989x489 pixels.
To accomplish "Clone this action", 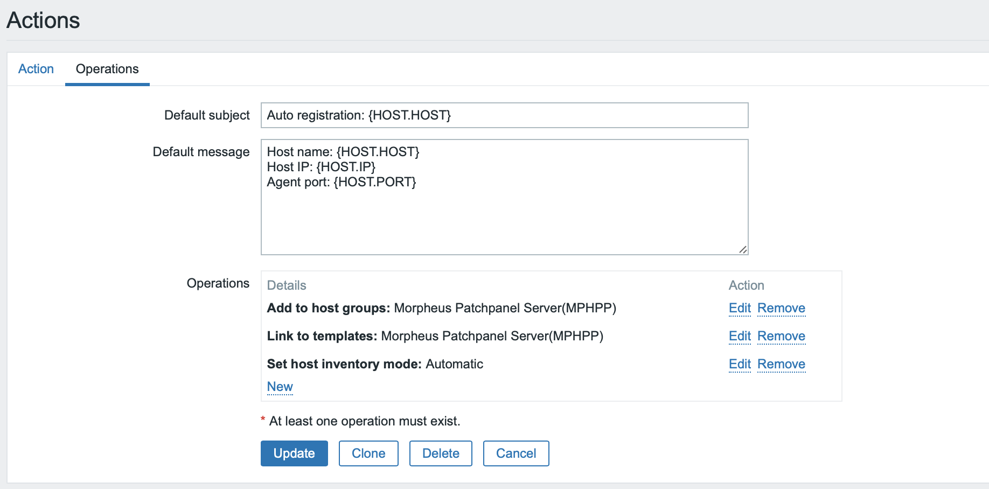I will coord(368,453).
